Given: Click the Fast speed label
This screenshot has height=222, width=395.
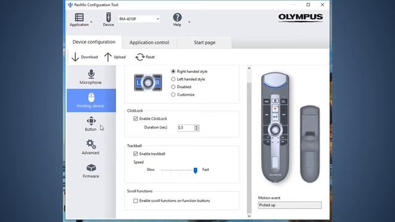Looking at the screenshot, I should click(x=206, y=170).
